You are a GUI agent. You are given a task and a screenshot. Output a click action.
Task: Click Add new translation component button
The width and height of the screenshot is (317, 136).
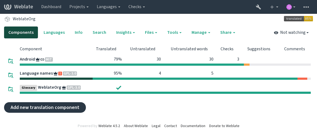coord(45,107)
